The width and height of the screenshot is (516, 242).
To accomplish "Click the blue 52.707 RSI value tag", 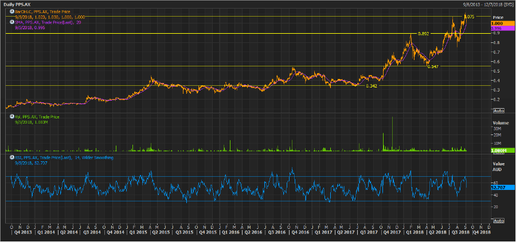I will click(502, 188).
